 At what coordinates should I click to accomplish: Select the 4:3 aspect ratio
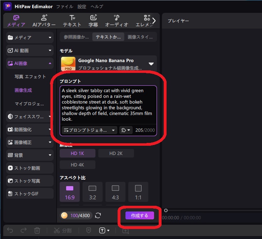click(x=115, y=192)
